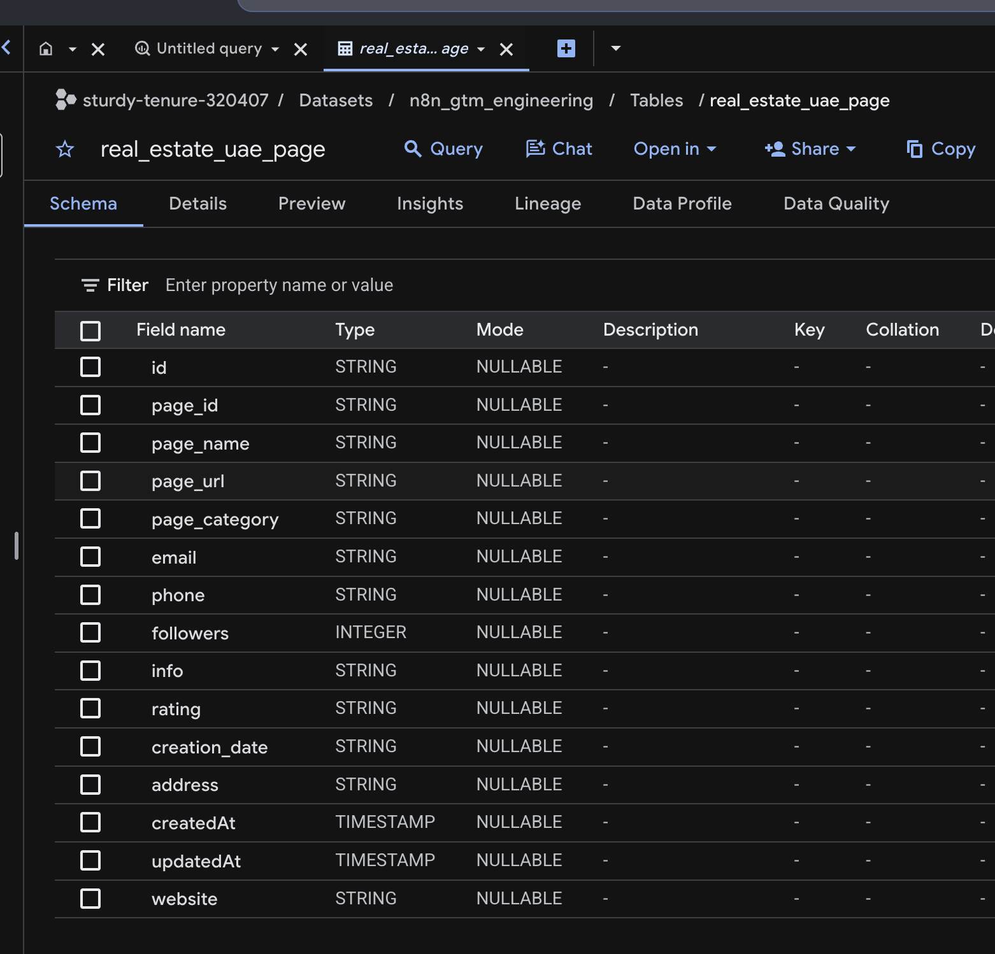Viewport: 995px width, 954px height.
Task: Expand the Open in dropdown
Action: 675,148
